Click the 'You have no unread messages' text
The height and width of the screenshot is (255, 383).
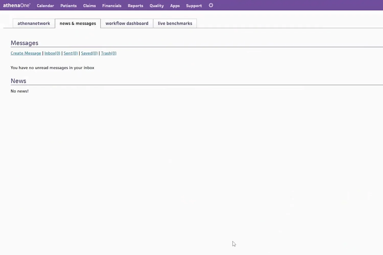pos(52,68)
